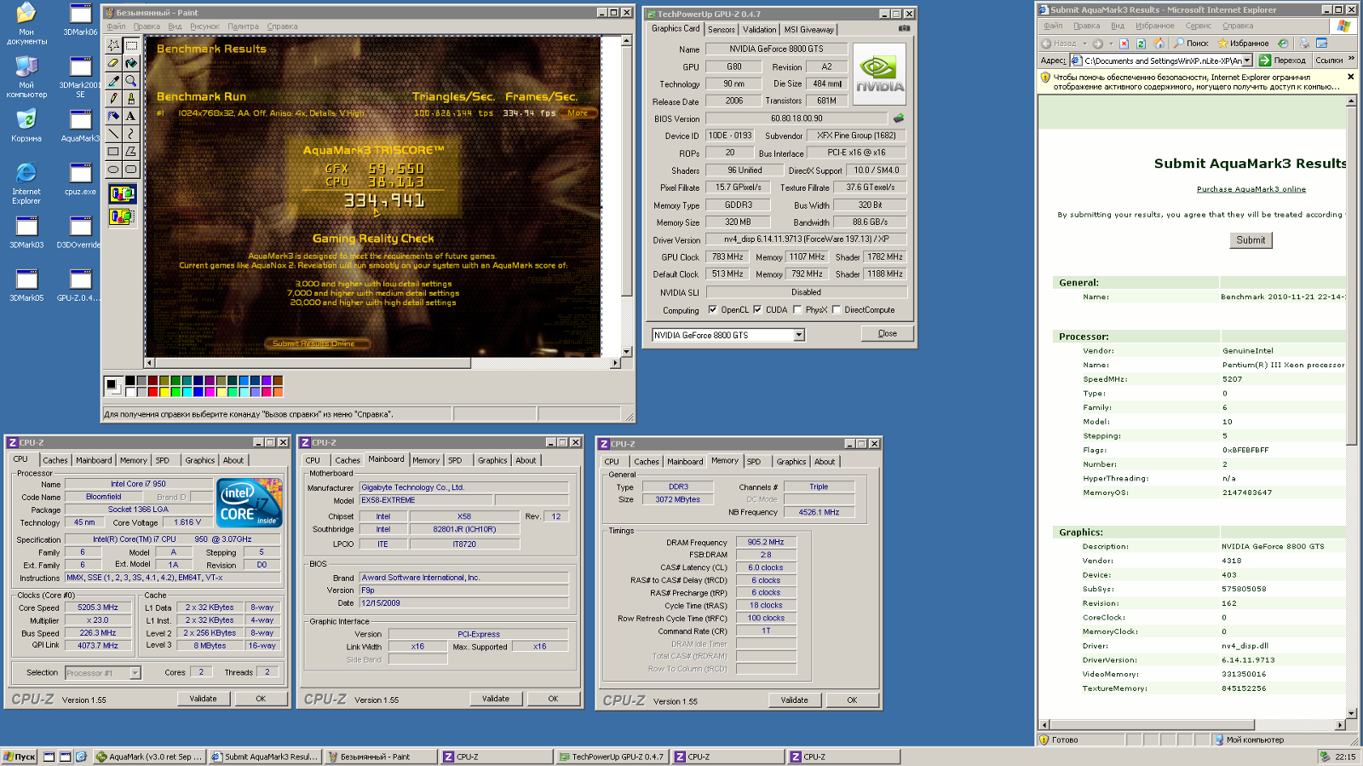Image resolution: width=1363 pixels, height=766 pixels.
Task: Click the Print icon in Internet Explorer
Action: 1304,43
